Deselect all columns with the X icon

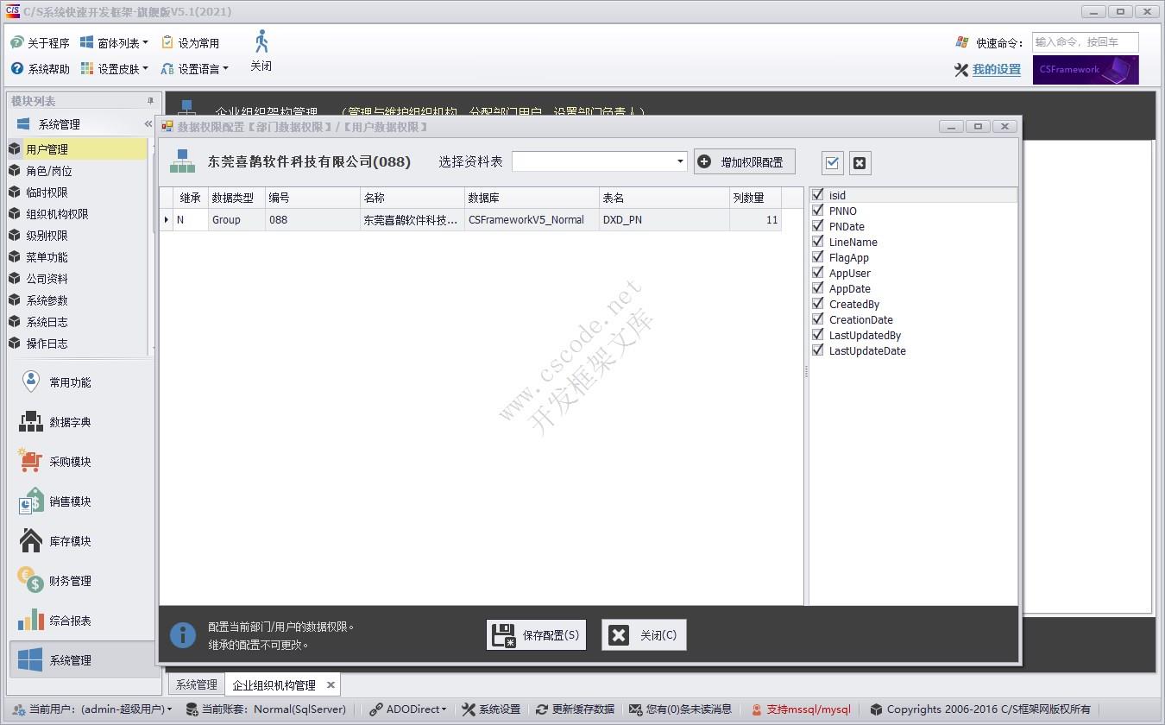[859, 162]
